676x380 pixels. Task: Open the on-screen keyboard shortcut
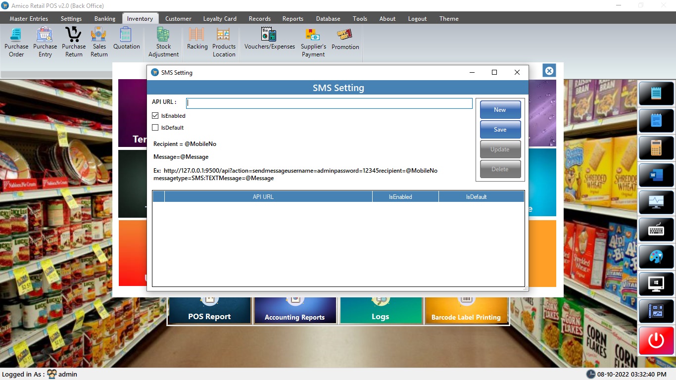(x=656, y=230)
